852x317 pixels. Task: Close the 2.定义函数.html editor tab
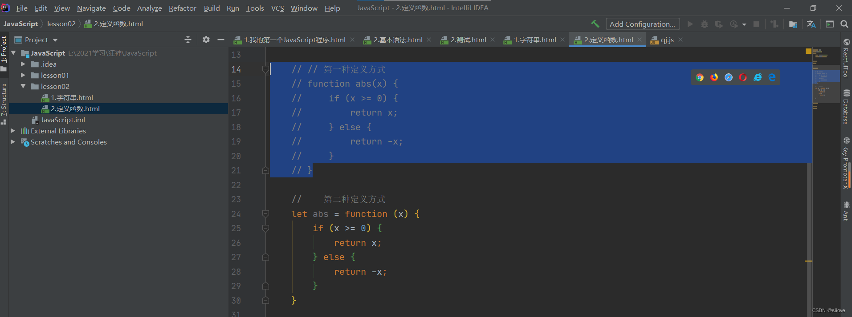[x=640, y=40]
